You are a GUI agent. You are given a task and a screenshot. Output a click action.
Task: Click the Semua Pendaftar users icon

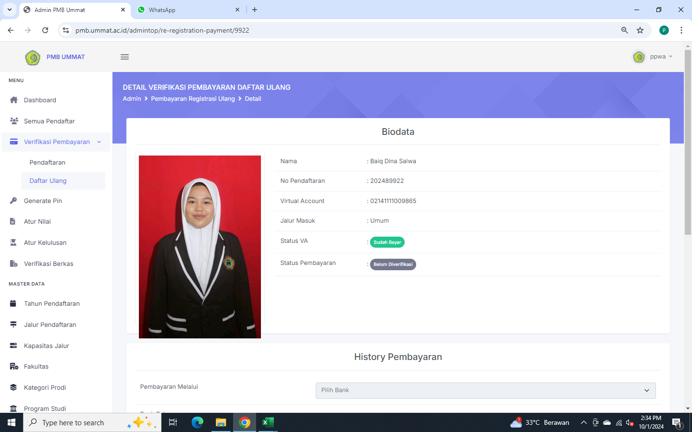(x=13, y=121)
